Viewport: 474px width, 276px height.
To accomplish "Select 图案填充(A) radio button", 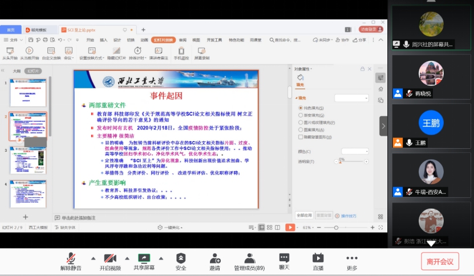I will click(301, 129).
